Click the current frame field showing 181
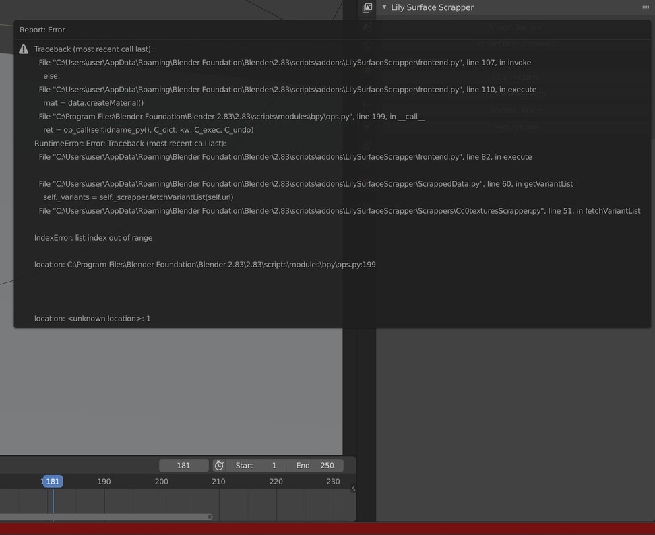 [183, 465]
